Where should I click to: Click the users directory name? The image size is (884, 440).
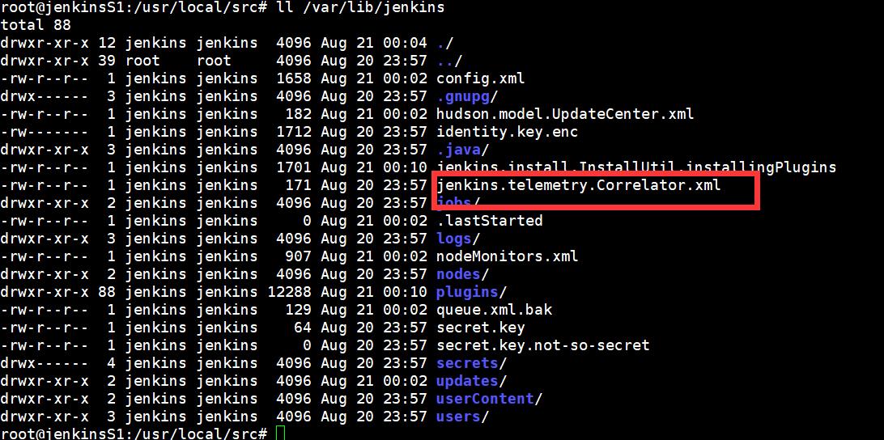462,417
